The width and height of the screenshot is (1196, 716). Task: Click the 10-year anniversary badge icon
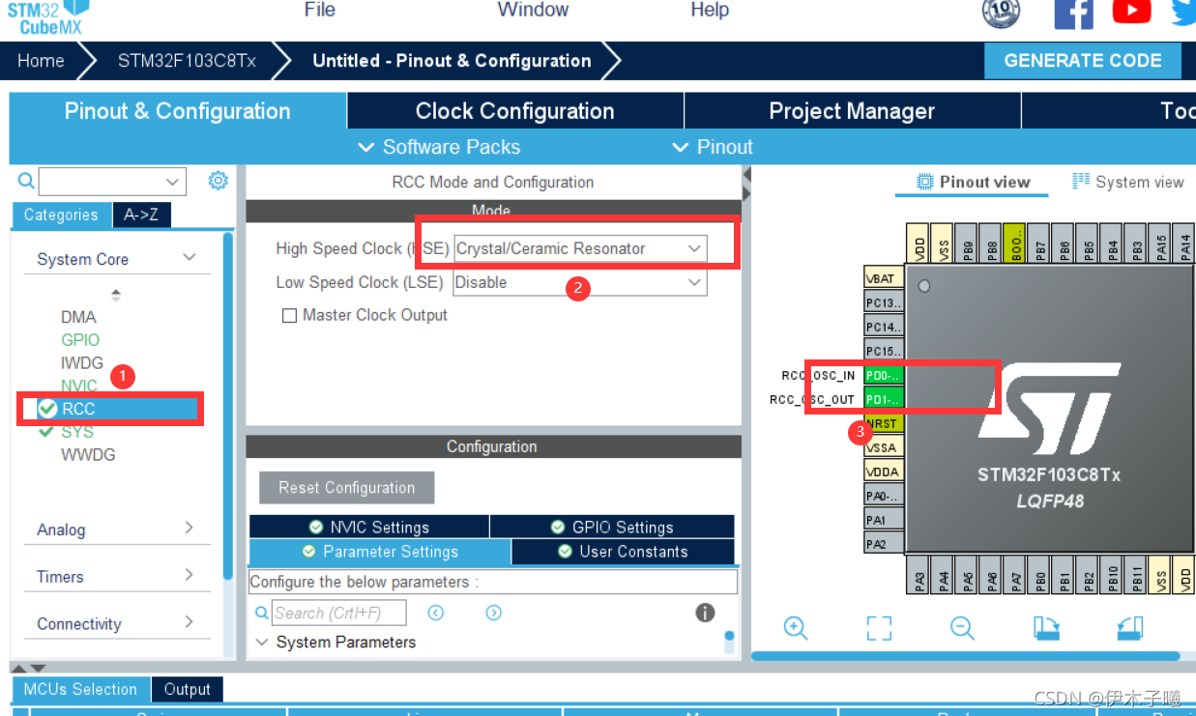click(x=1001, y=12)
